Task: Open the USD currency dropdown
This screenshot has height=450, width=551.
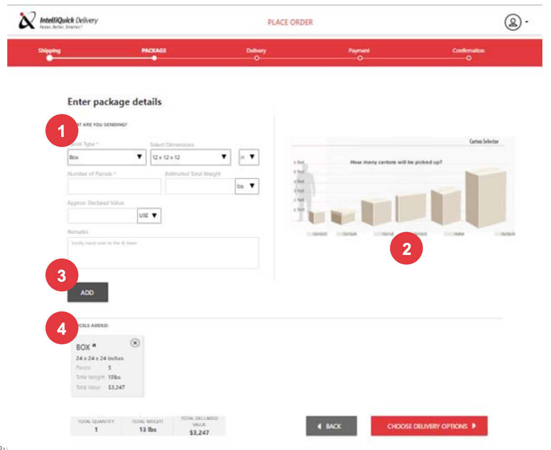Action: tap(149, 215)
